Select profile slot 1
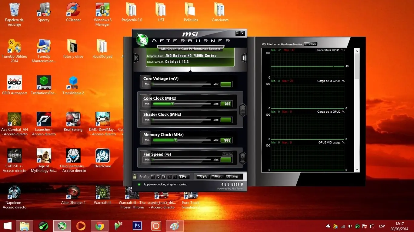414x232 pixels. (153, 177)
